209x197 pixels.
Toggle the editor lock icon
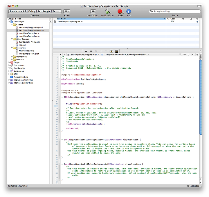pos(201,55)
